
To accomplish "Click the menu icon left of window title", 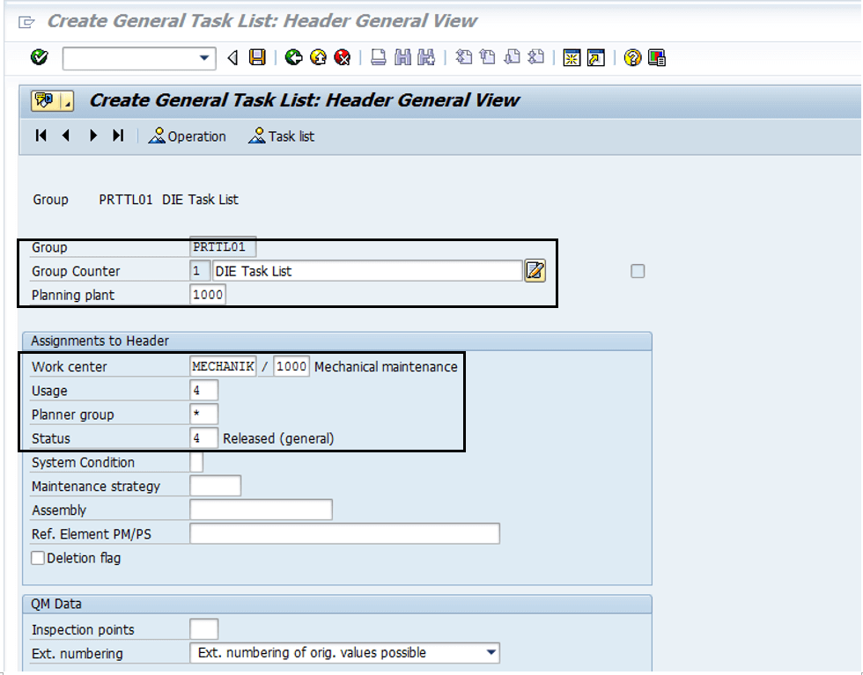I will [26, 22].
